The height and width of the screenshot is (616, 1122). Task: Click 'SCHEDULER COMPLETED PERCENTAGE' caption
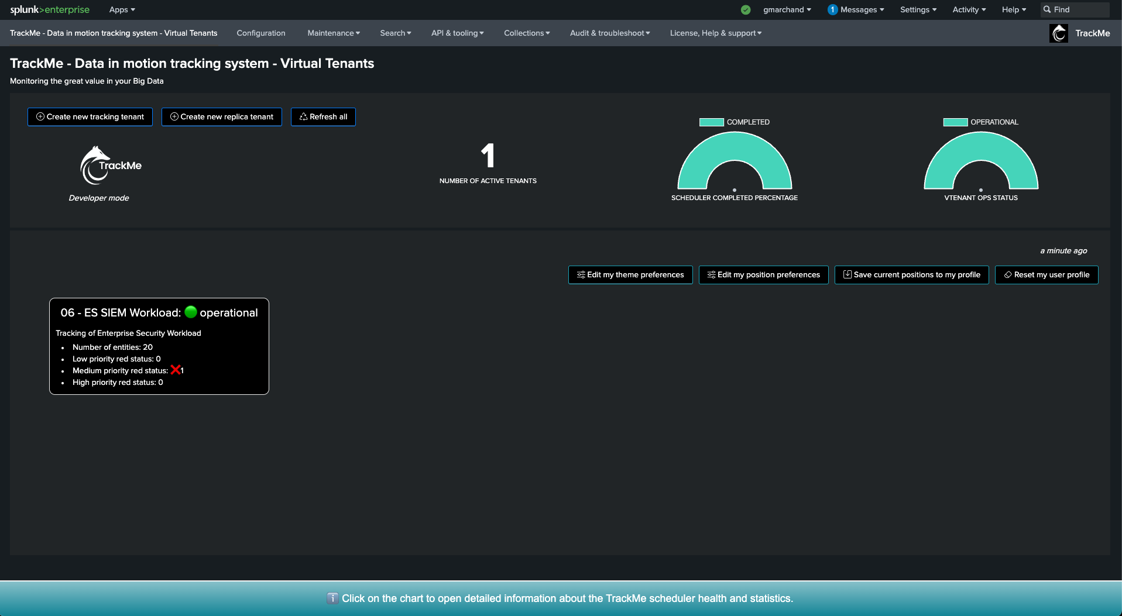point(735,198)
